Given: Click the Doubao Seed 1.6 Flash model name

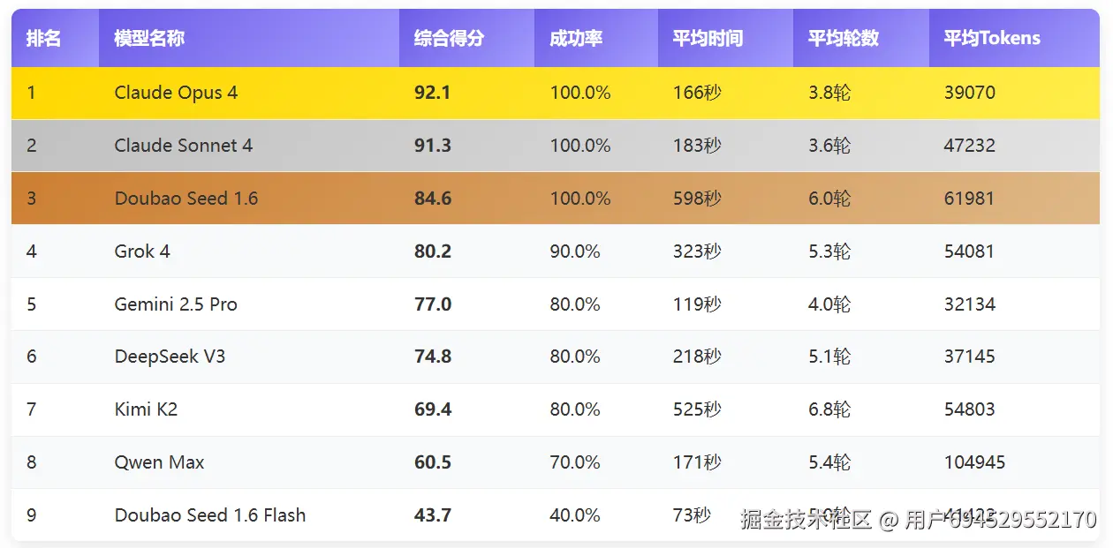Looking at the screenshot, I should (210, 515).
